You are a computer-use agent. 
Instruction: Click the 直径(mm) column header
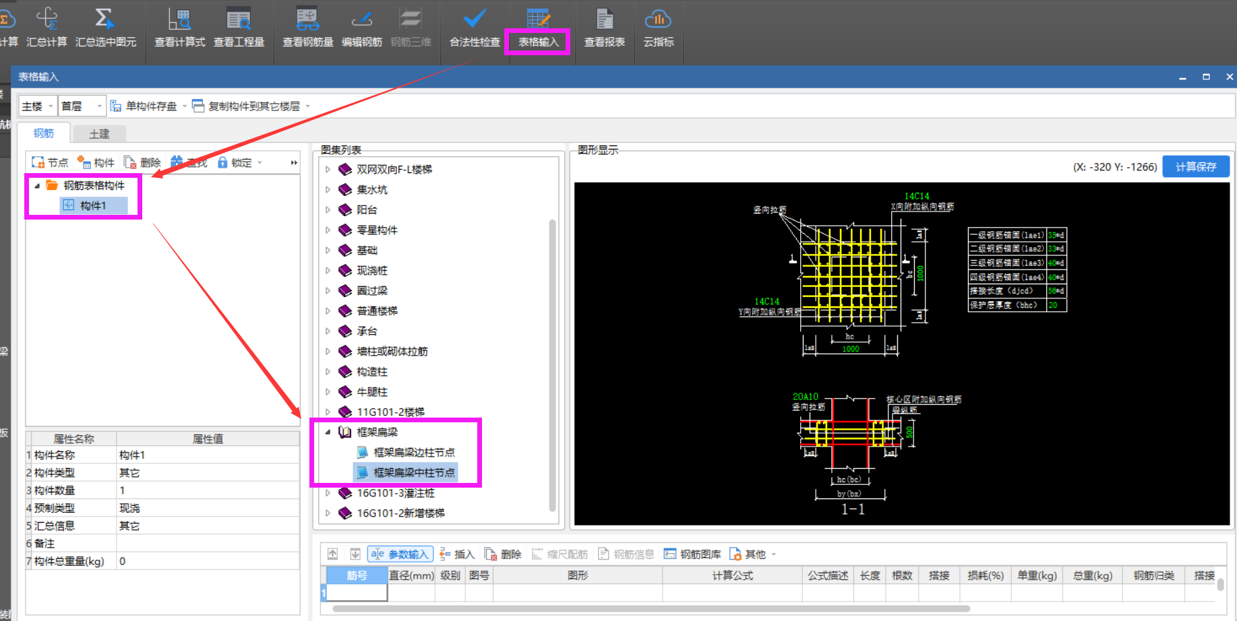[x=411, y=575]
